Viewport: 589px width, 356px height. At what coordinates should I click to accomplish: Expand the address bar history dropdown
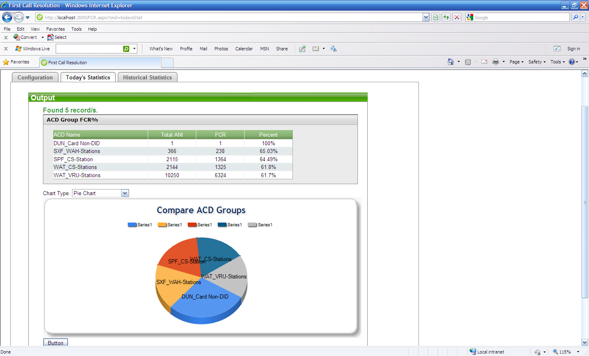coord(426,18)
